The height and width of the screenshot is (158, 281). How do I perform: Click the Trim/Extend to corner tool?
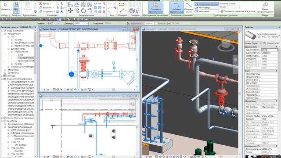coord(90,11)
